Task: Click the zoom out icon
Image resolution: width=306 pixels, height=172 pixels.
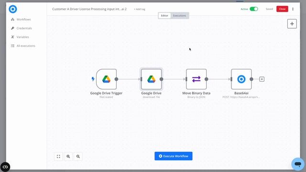Action: (78, 156)
